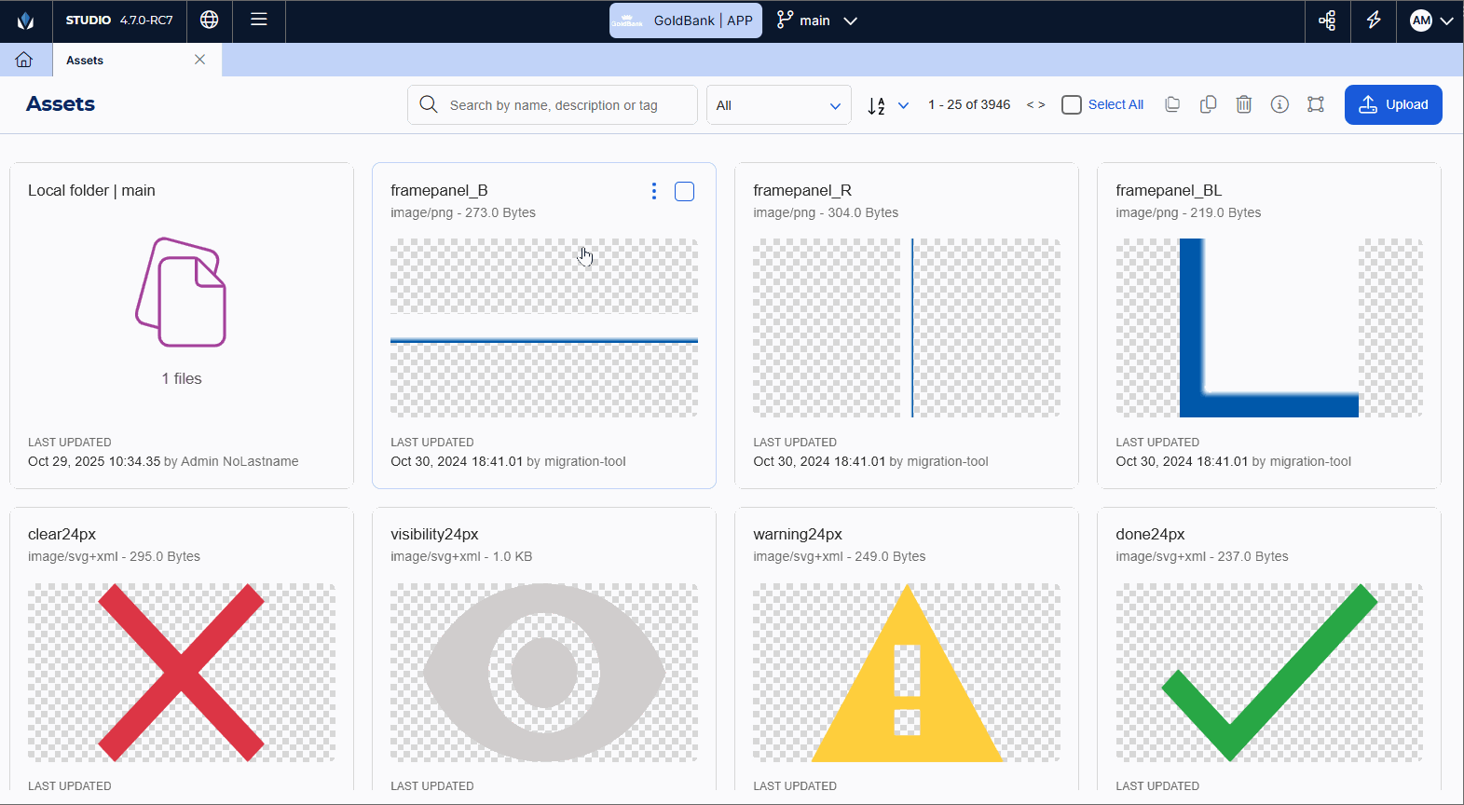This screenshot has width=1464, height=805.
Task: Open the AM user account menu
Action: point(1431,20)
